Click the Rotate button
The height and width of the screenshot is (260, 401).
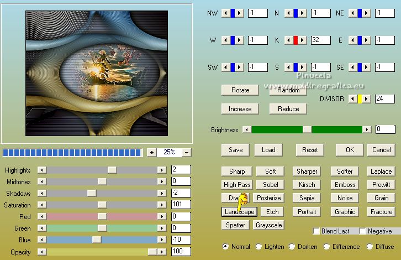coord(240,90)
